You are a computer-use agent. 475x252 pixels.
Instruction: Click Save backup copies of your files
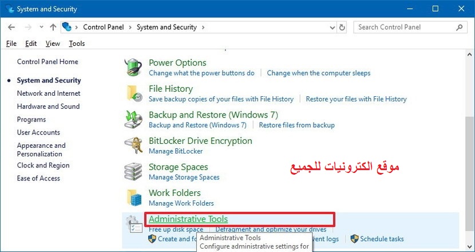(x=221, y=99)
